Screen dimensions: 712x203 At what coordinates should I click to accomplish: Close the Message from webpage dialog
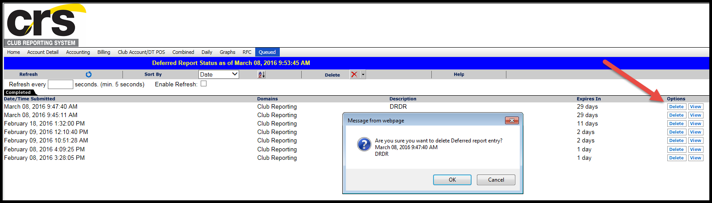point(511,120)
